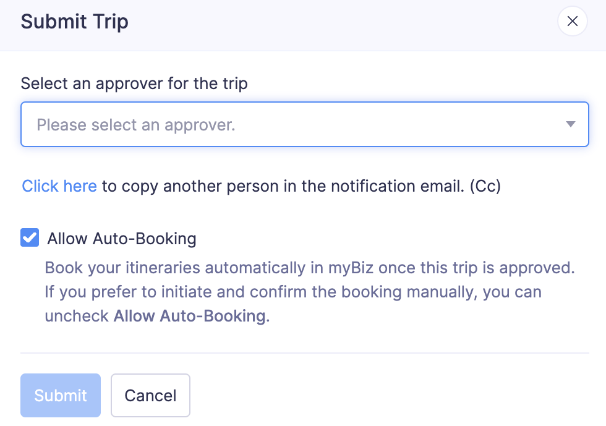This screenshot has height=426, width=606.
Task: Click the bold 'Allow Auto-Booking' in the description
Action: [190, 316]
